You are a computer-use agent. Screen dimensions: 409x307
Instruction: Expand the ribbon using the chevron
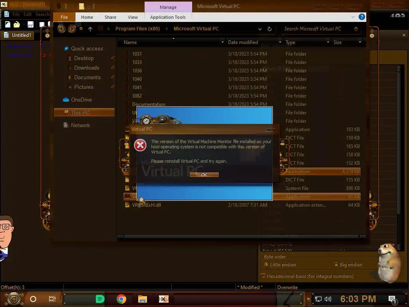pos(353,17)
